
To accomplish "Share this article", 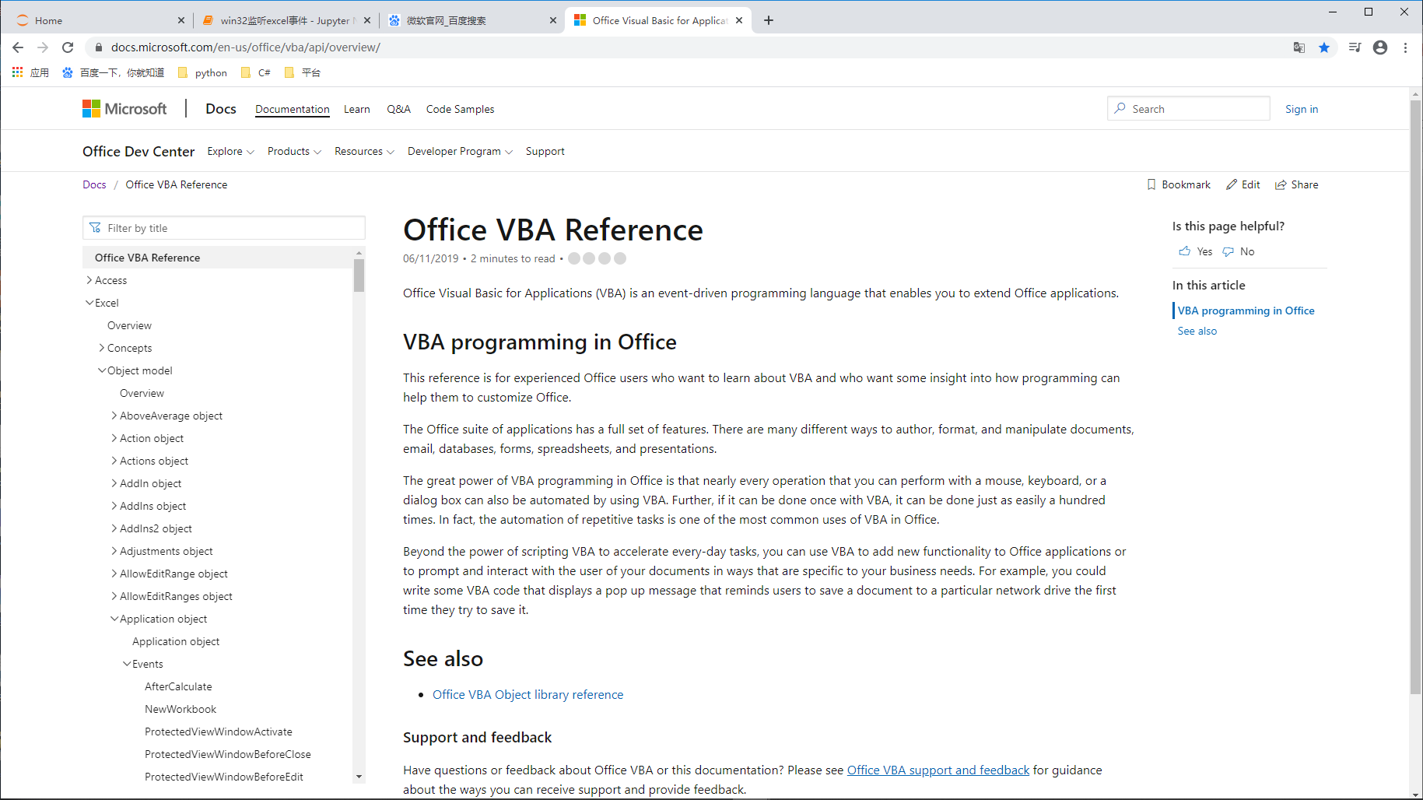I will point(1297,184).
